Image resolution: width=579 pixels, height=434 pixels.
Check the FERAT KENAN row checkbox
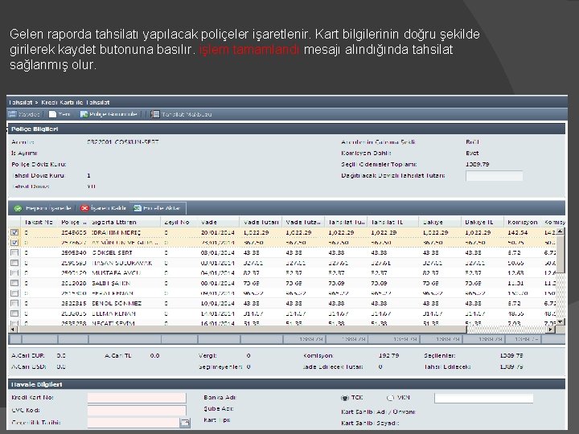coord(14,293)
